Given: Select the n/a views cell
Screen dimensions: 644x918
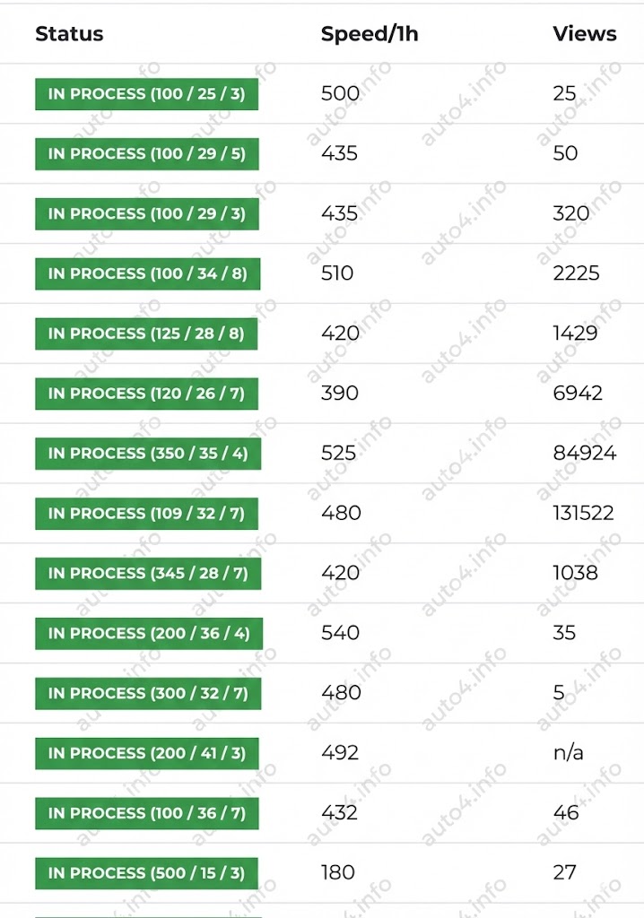Looking at the screenshot, I should 568,752.
